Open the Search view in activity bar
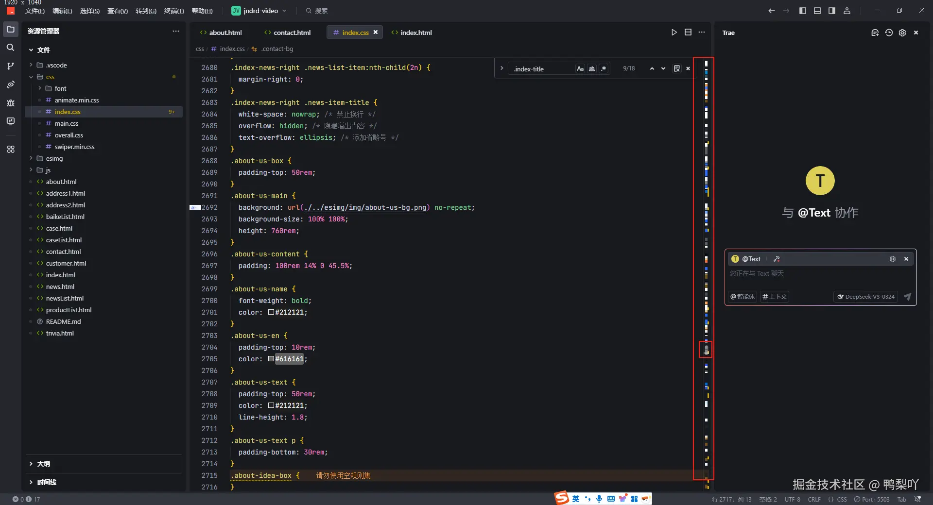This screenshot has height=505, width=933. [10, 48]
